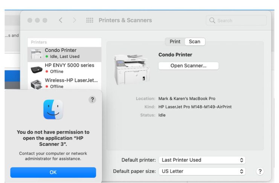Click the Finder icon in the dialog
The image size is (279, 183).
(53, 109)
